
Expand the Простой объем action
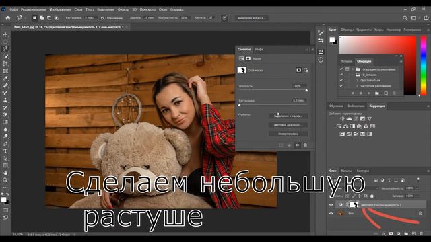[357, 81]
